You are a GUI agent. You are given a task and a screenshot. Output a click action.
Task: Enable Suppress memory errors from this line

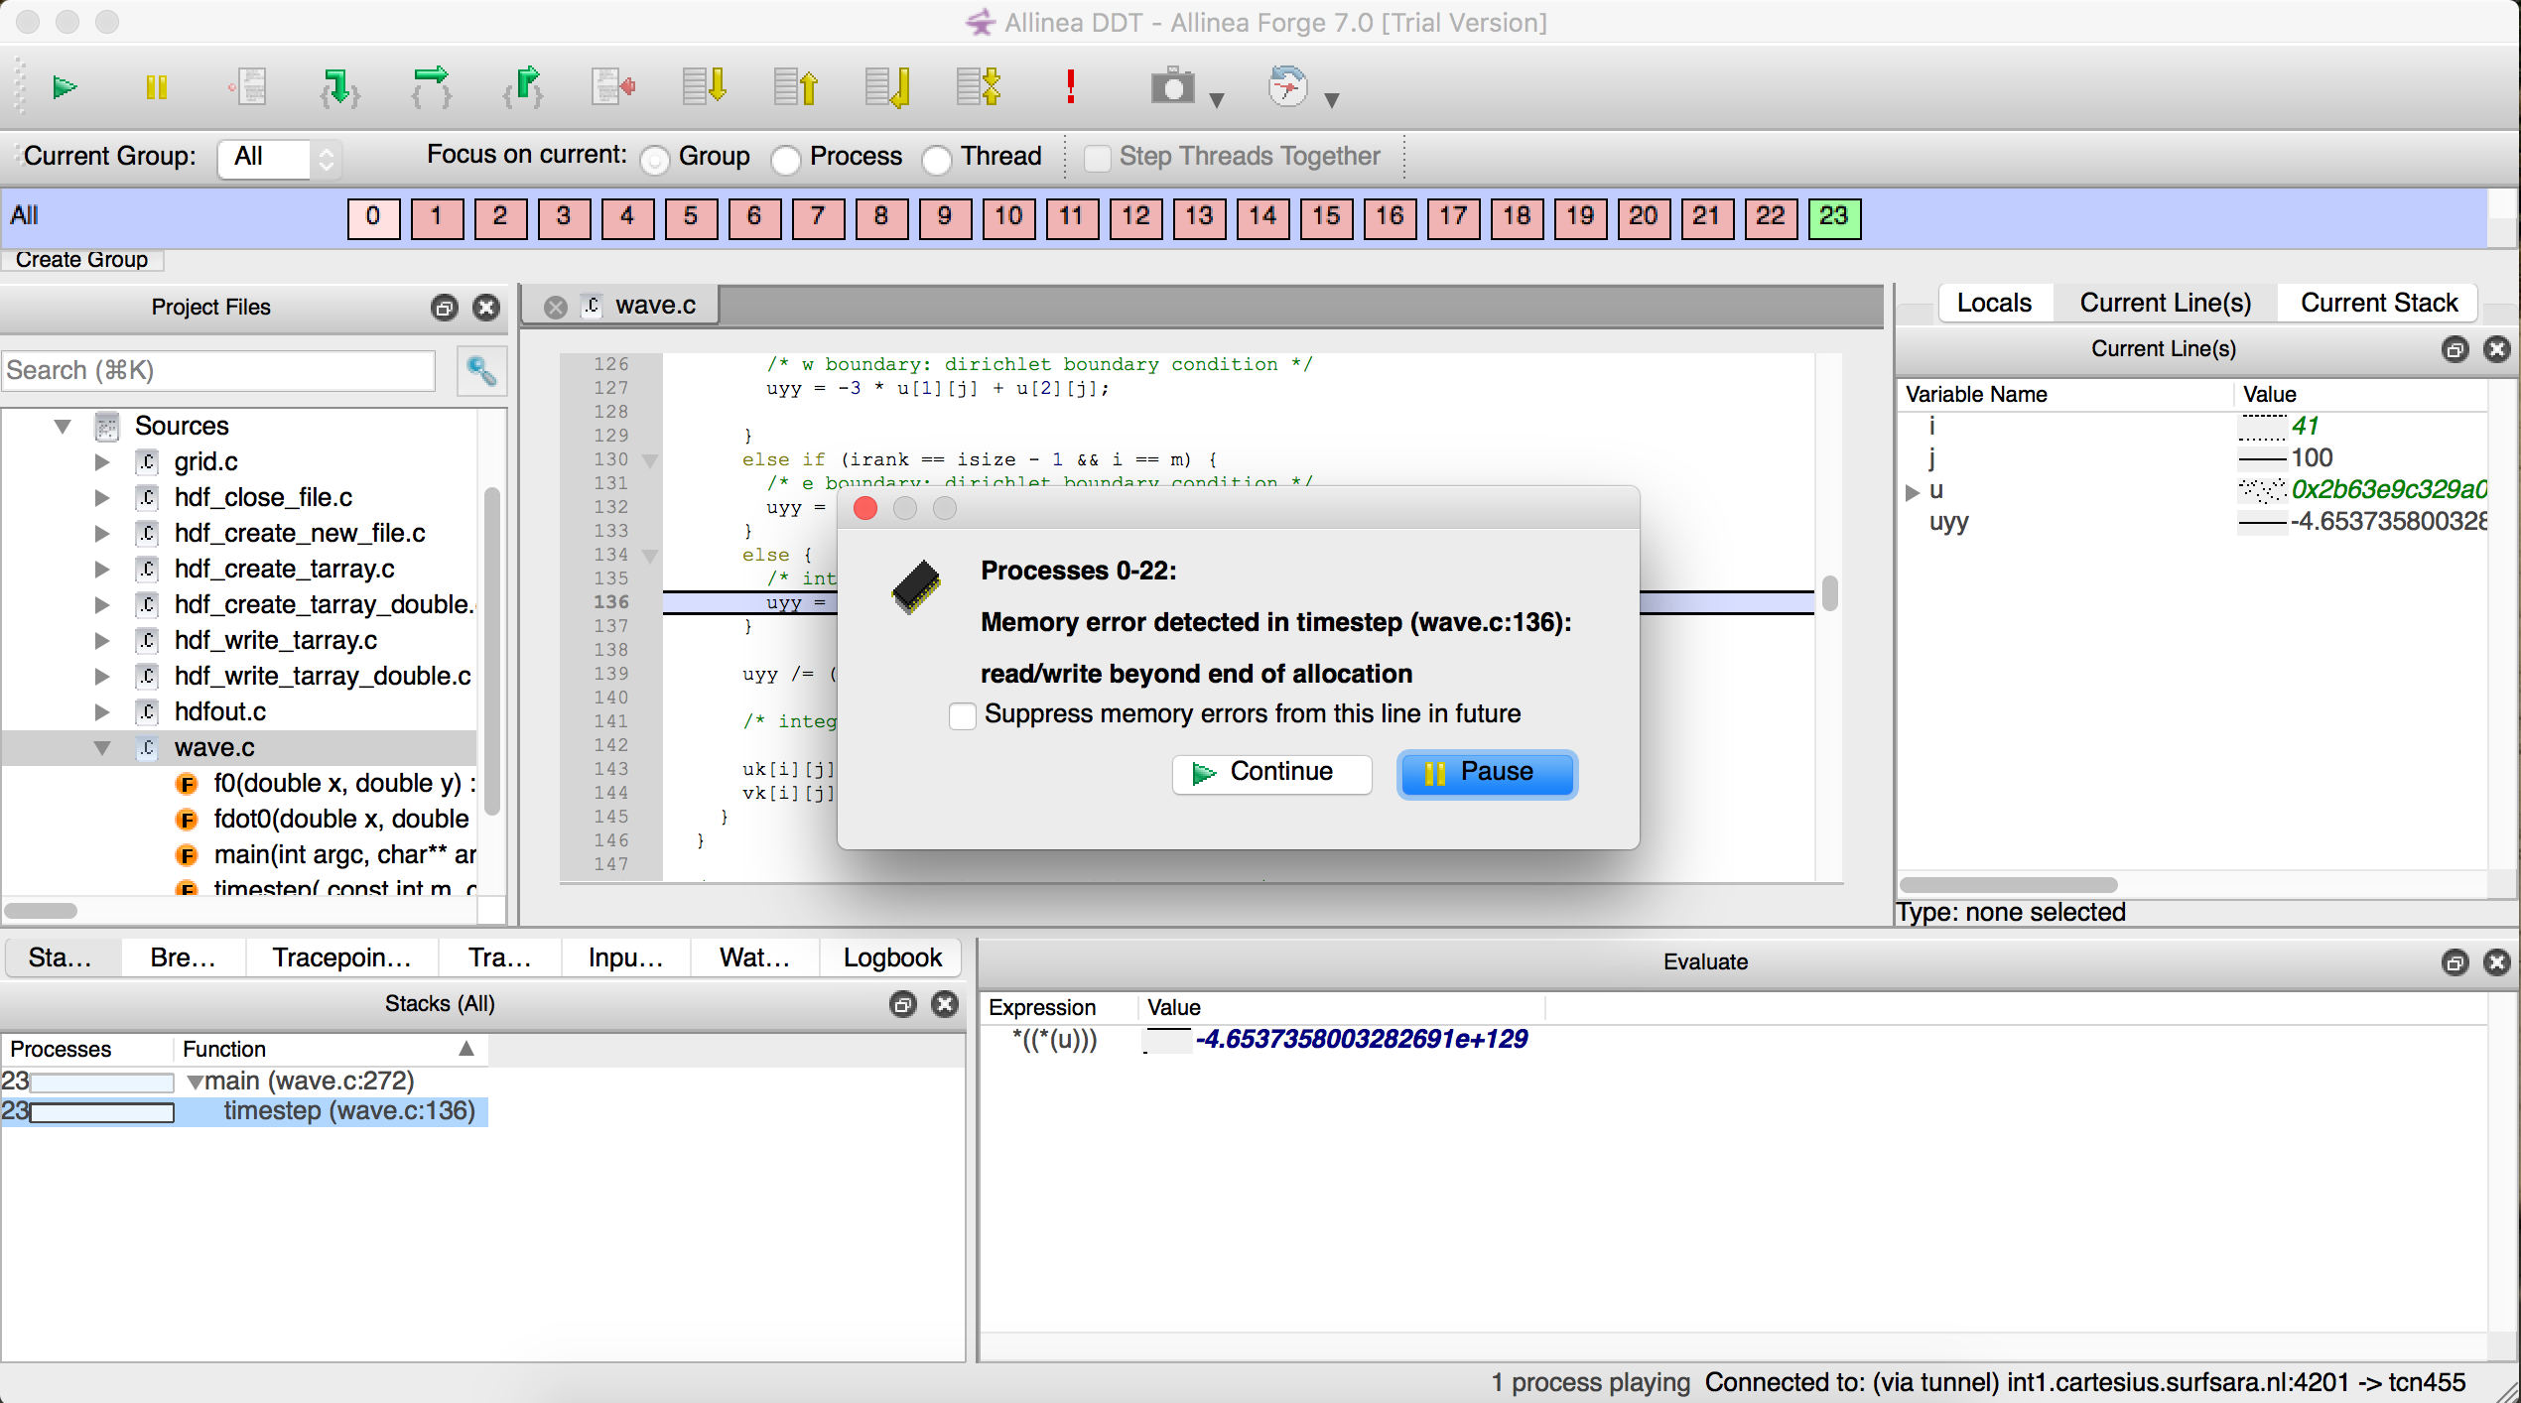point(961,713)
